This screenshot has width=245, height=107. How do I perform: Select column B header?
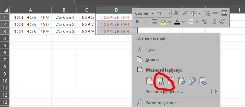(x=64, y=10)
